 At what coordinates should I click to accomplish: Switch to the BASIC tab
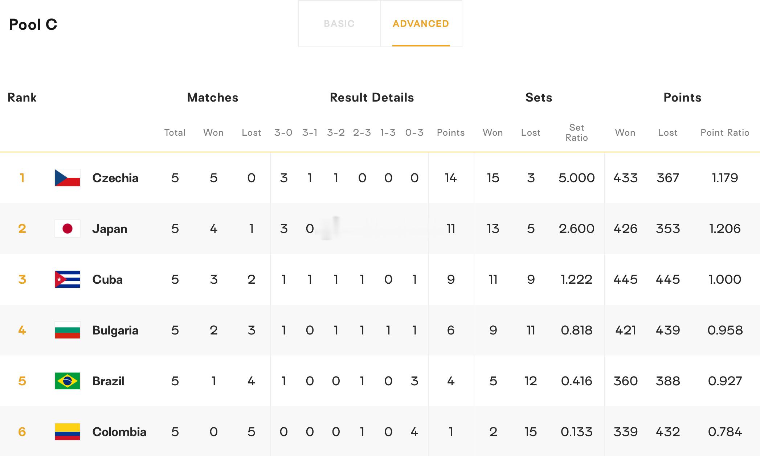click(x=339, y=24)
